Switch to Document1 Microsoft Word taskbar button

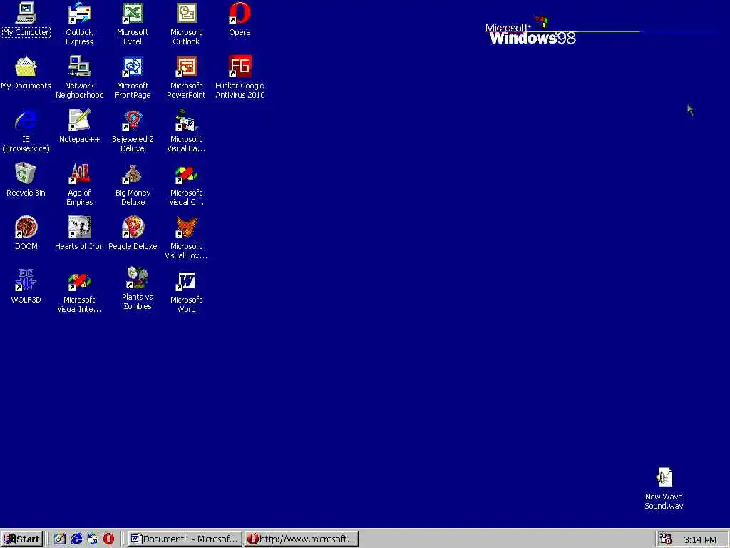pyautogui.click(x=185, y=539)
